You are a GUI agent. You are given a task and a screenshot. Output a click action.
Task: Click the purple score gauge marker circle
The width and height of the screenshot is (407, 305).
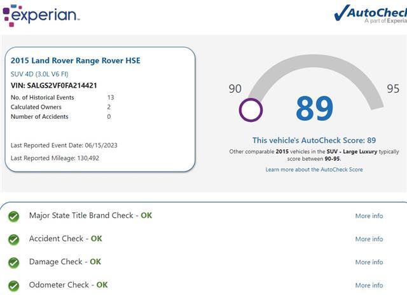(x=251, y=110)
